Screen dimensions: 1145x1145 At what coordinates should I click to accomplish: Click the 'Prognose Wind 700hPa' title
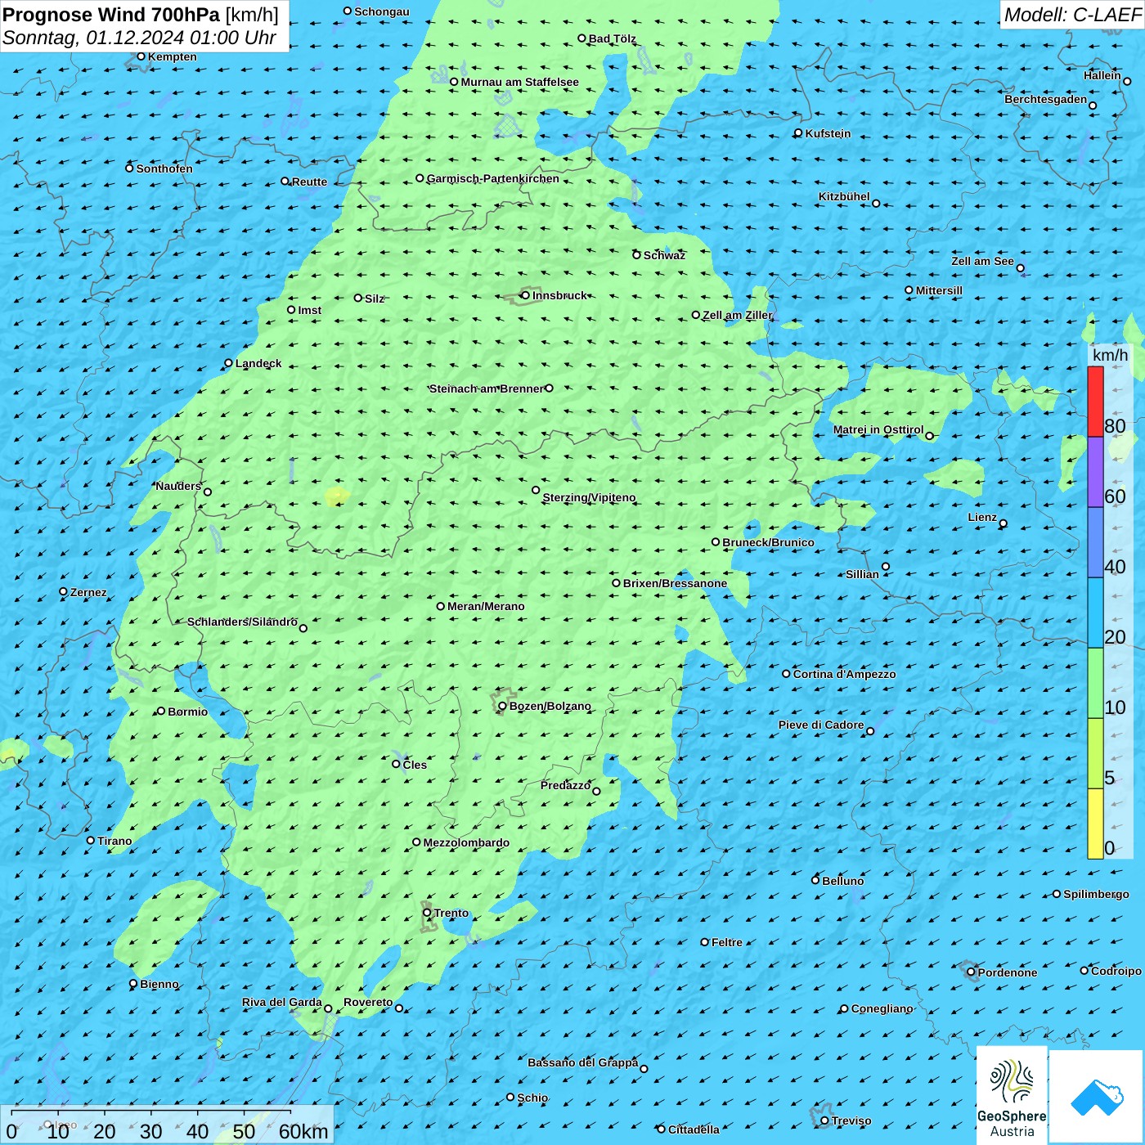(x=111, y=15)
